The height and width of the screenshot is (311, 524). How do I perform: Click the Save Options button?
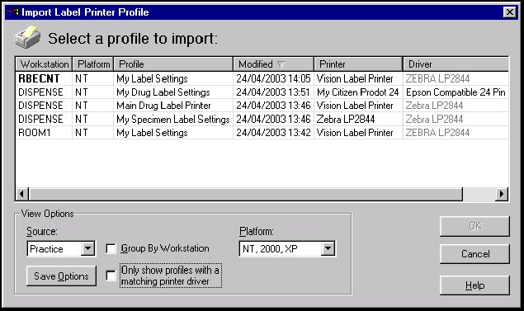pos(61,276)
